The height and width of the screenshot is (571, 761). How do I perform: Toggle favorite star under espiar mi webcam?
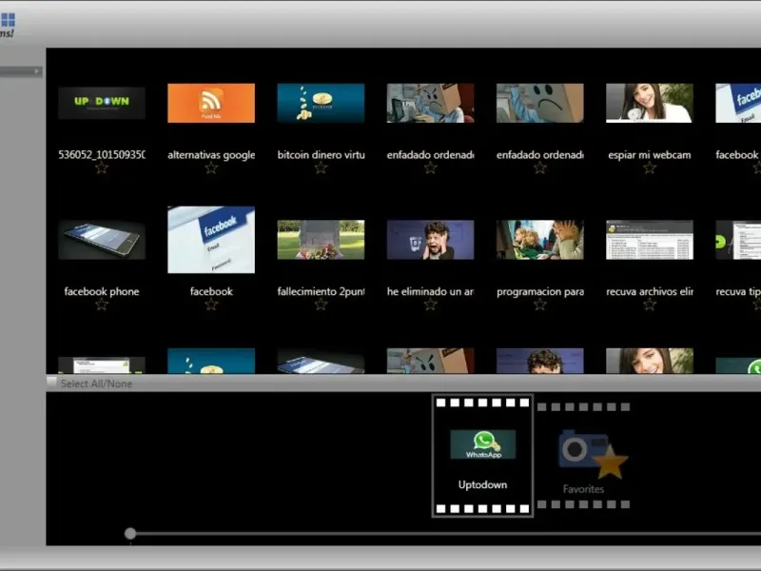(650, 168)
